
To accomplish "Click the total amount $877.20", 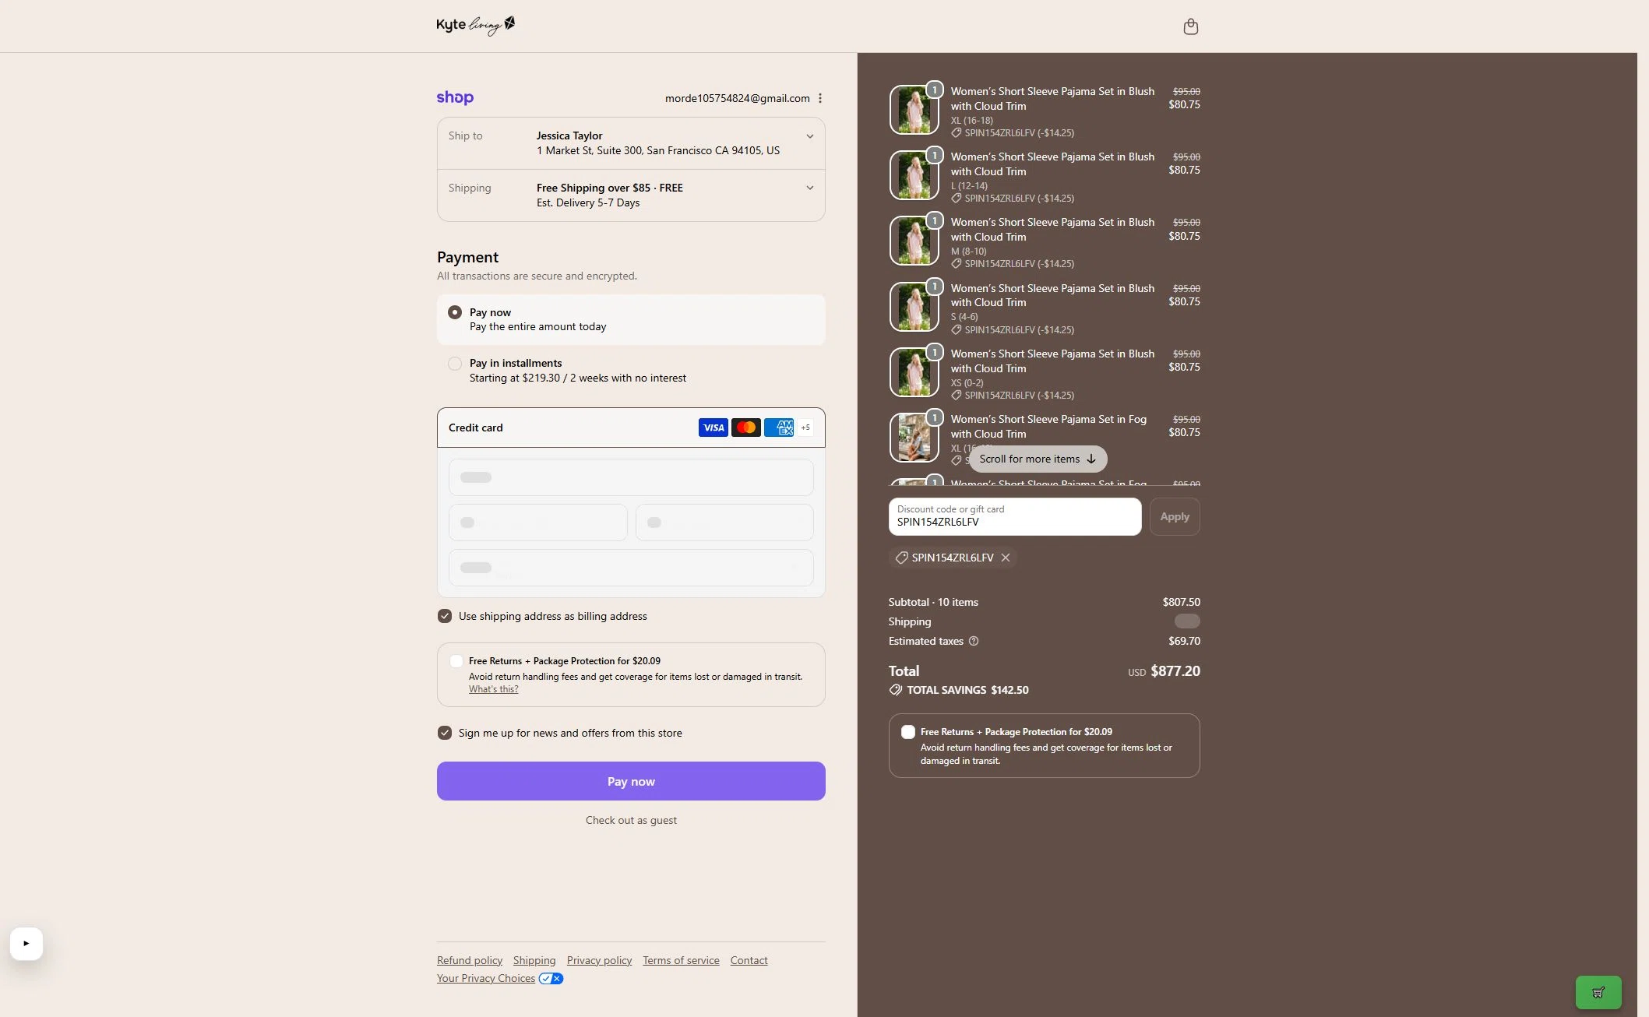I will pos(1175,671).
